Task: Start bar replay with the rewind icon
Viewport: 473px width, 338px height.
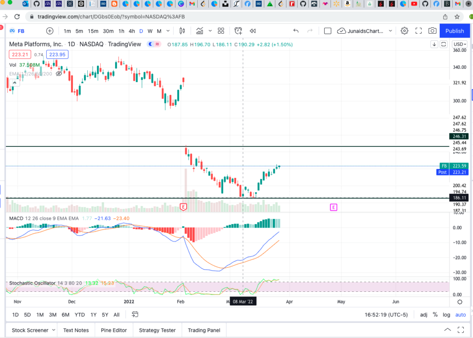Action: [253, 31]
